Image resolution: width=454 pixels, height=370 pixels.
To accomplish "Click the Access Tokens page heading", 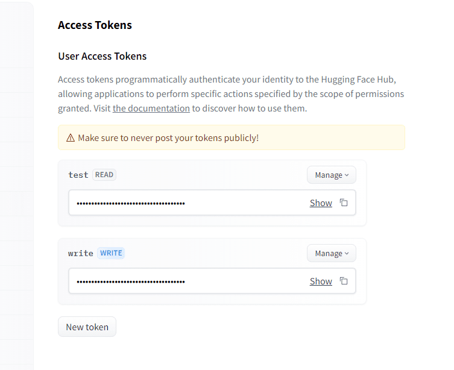I will [x=95, y=25].
